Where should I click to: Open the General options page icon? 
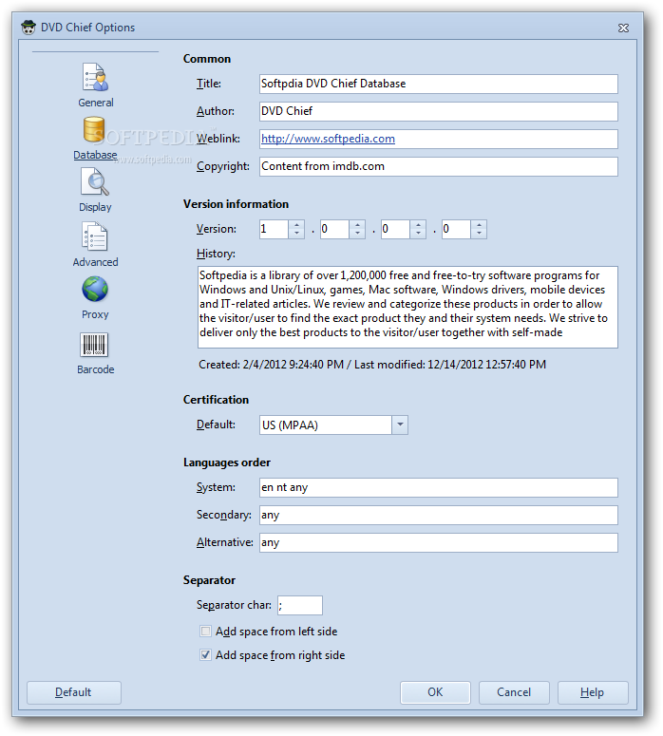(x=95, y=77)
